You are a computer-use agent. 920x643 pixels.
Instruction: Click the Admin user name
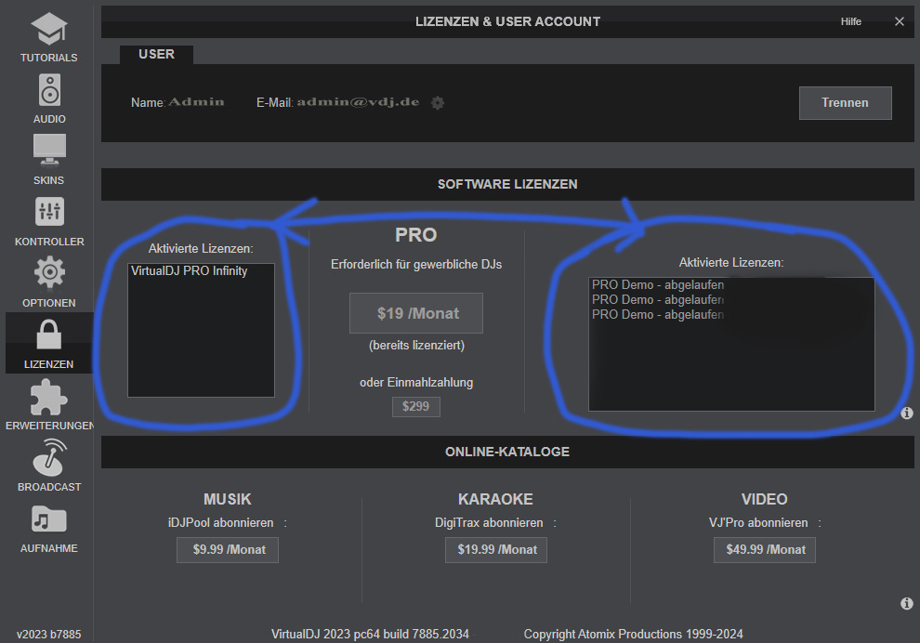196,102
